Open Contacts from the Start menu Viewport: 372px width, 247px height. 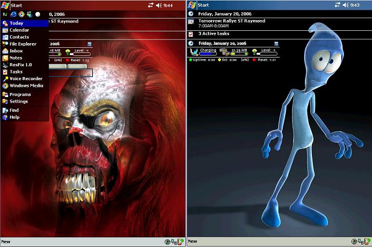tap(25, 37)
